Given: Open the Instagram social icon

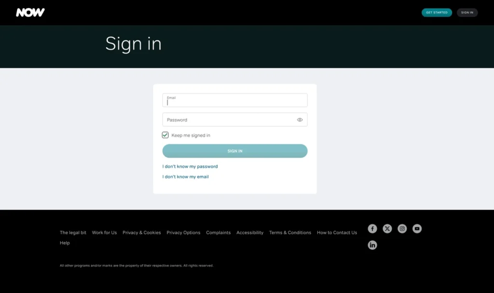Looking at the screenshot, I should click(x=402, y=228).
